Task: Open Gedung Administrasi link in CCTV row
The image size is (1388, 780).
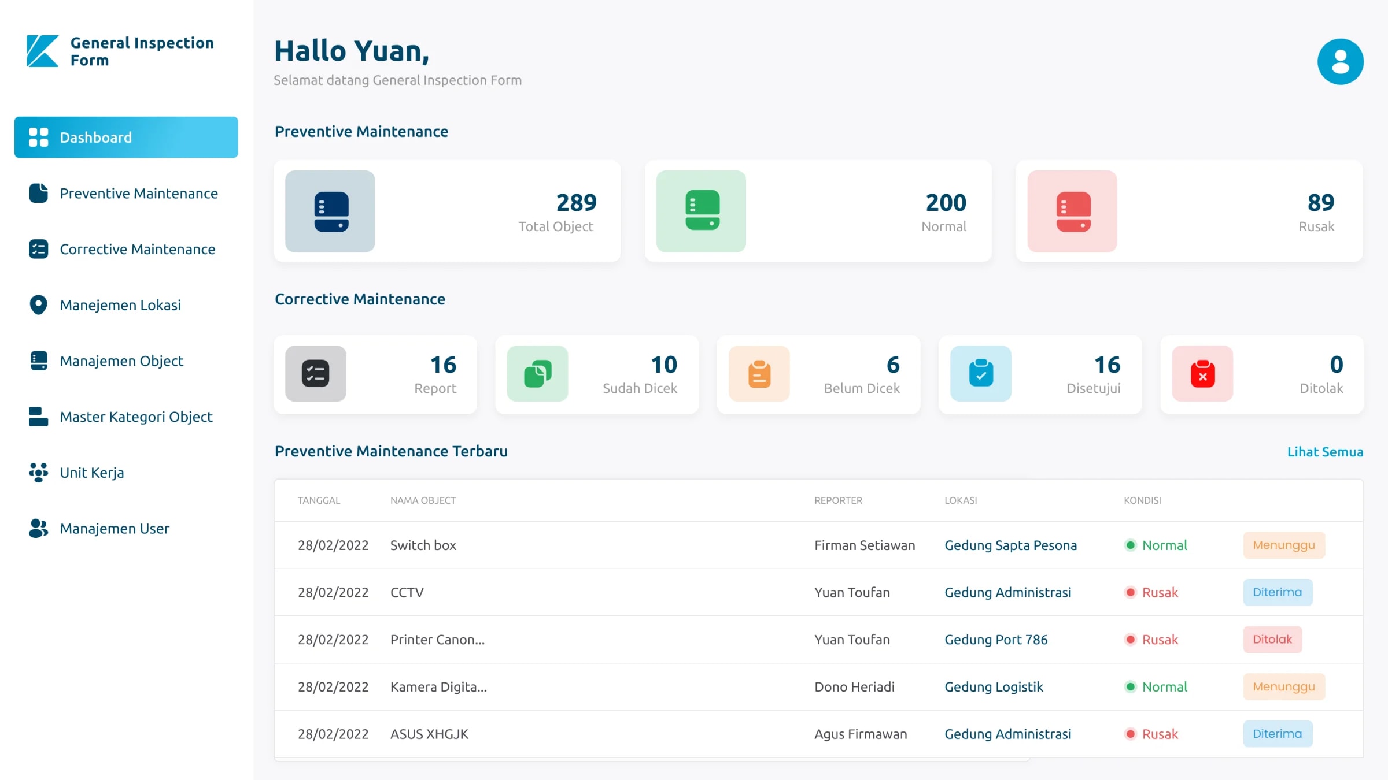Action: pos(1007,593)
